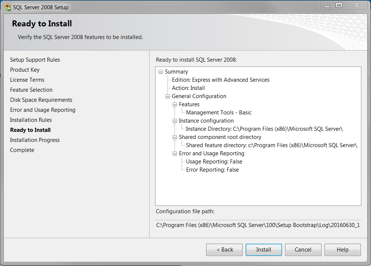Select the Error Reporting: False item
This screenshot has width=371, height=266.
pos(212,170)
